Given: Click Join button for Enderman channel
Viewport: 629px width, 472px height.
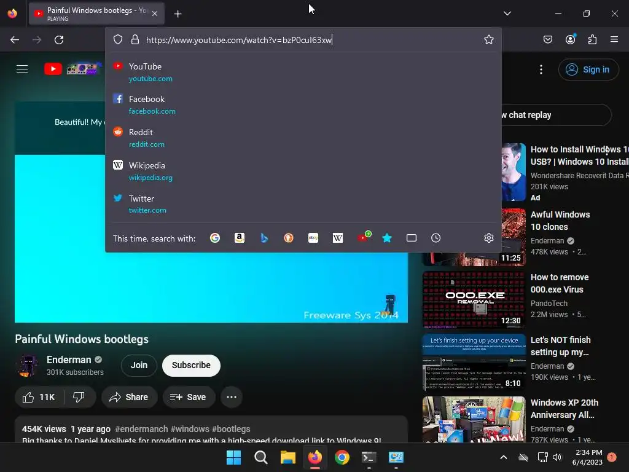Looking at the screenshot, I should tap(139, 365).
